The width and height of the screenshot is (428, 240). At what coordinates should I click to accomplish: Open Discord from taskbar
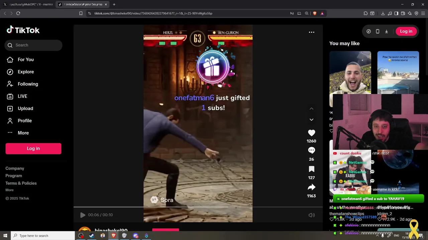pos(135,236)
